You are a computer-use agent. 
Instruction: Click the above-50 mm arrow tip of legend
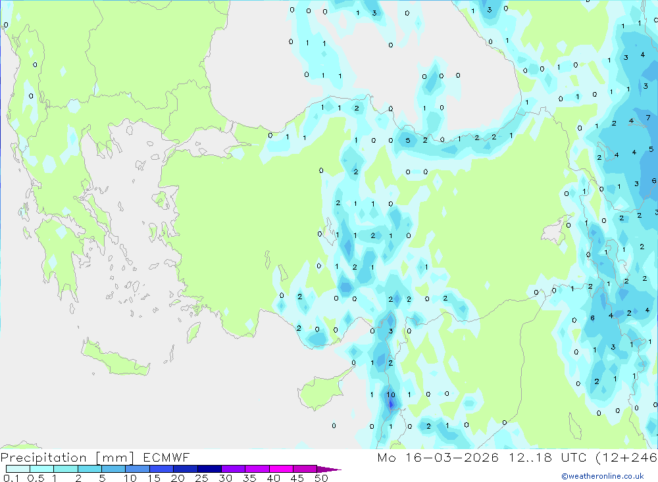[329, 470]
